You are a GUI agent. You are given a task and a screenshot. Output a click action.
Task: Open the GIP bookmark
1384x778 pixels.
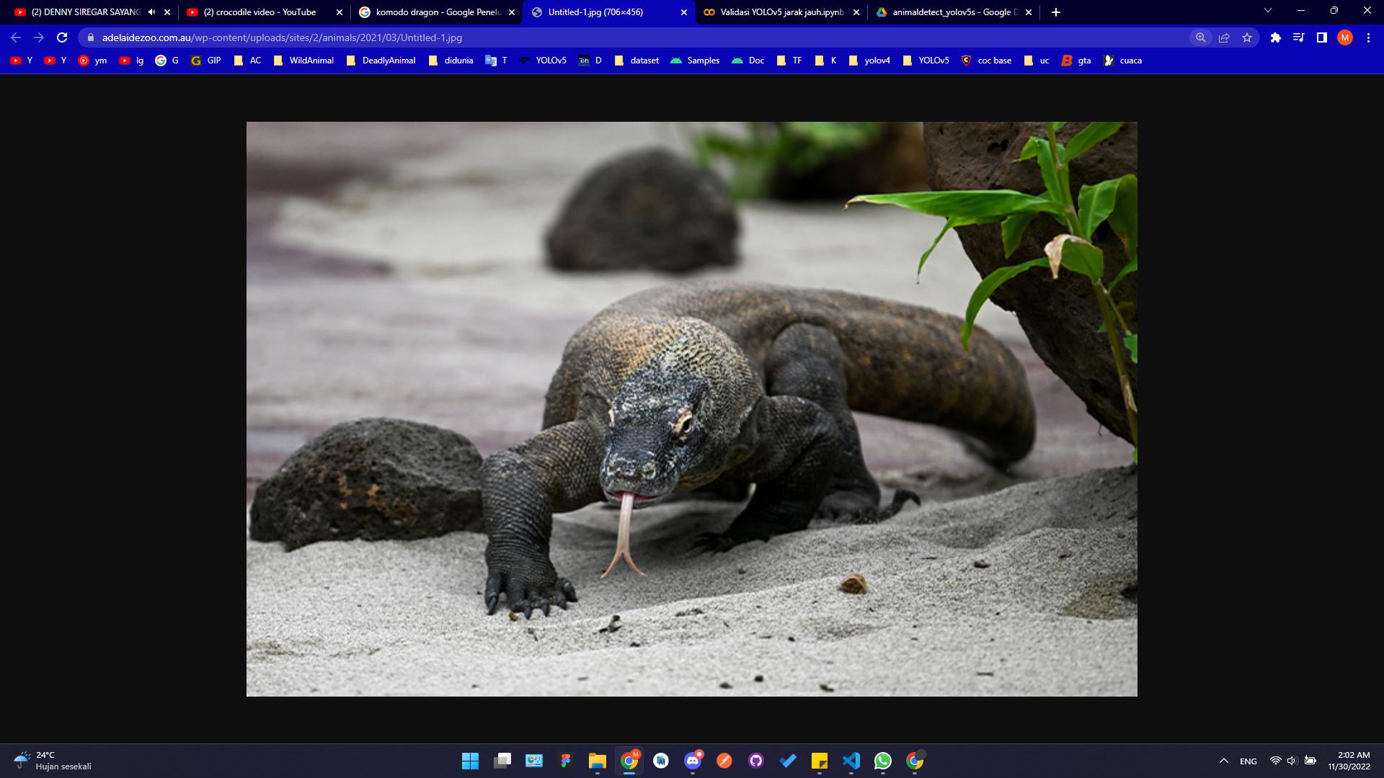[x=206, y=61]
